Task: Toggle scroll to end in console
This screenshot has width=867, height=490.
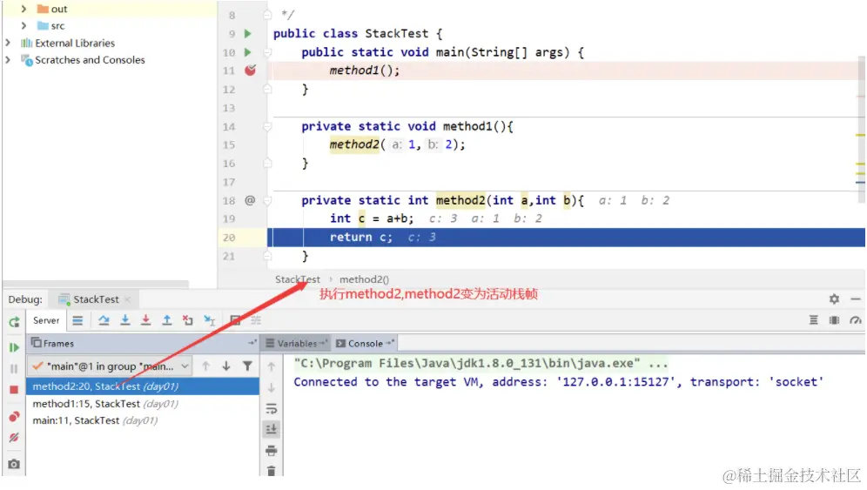Action: 271,429
